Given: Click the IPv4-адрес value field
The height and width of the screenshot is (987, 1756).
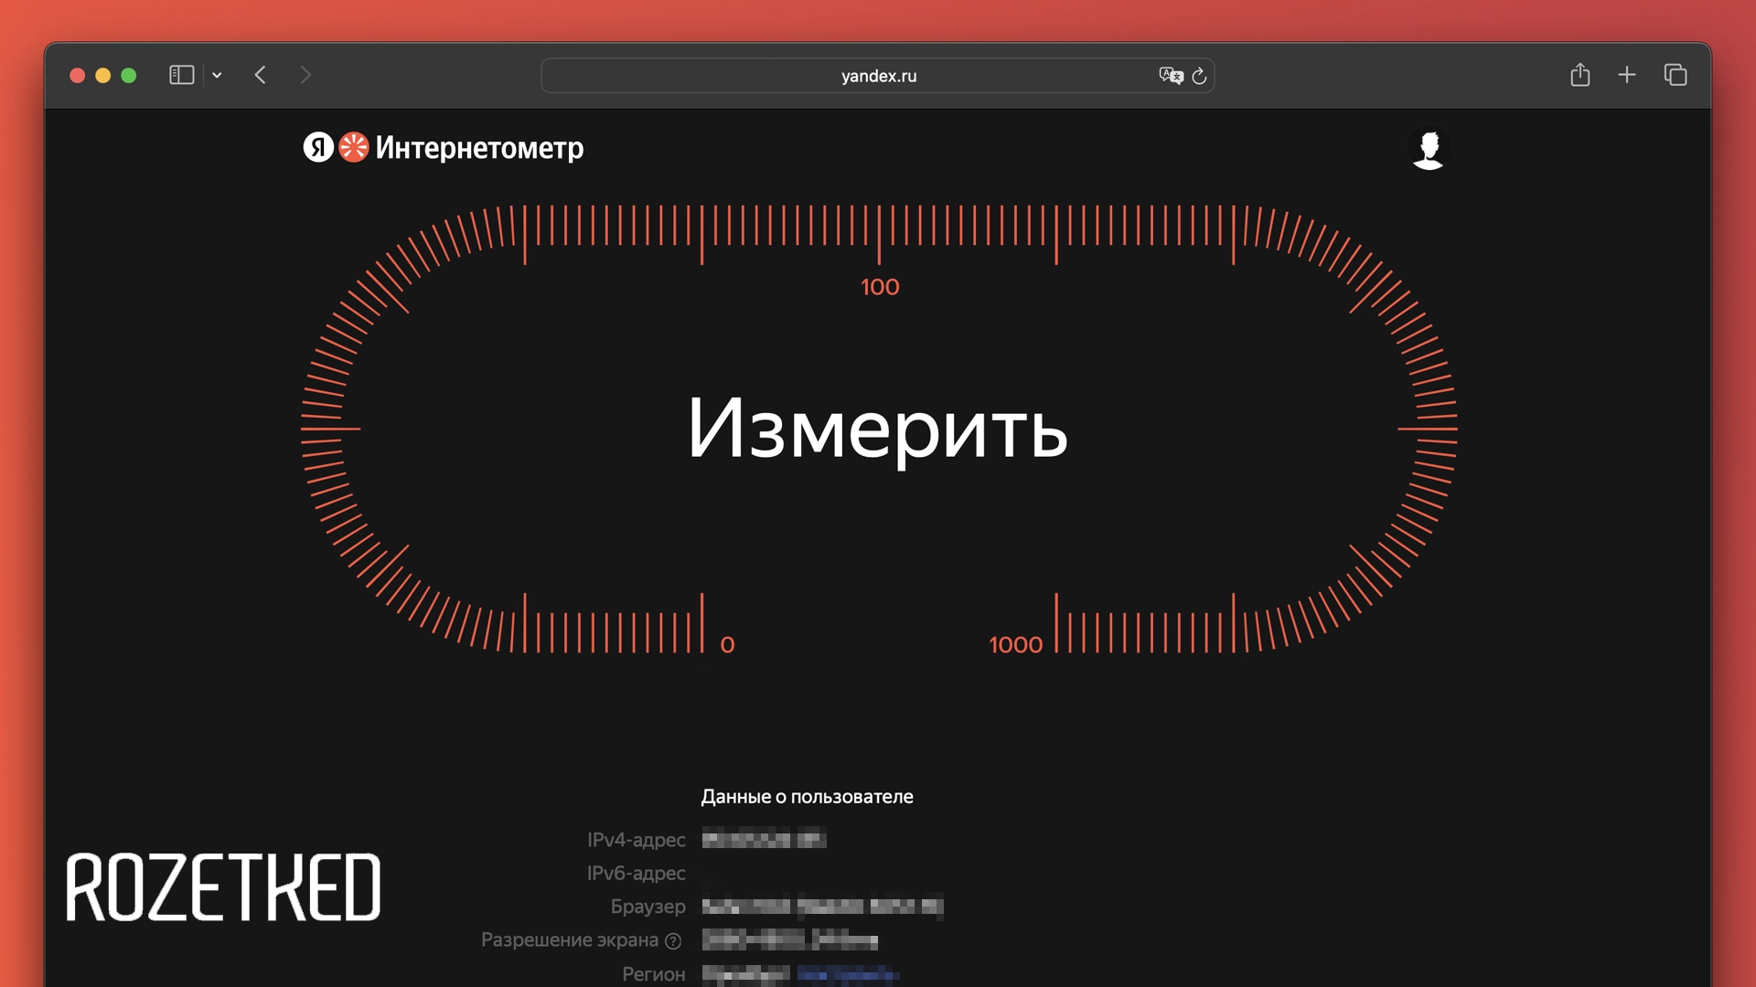Looking at the screenshot, I should [762, 839].
